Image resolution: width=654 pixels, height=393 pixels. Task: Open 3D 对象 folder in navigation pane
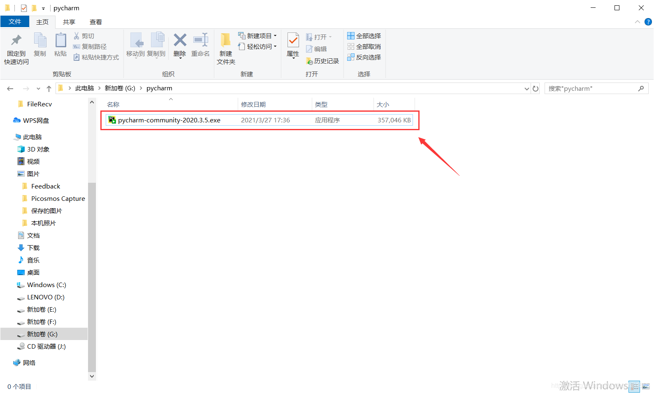click(33, 149)
